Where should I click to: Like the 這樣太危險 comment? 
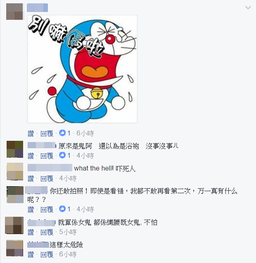pyautogui.click(x=31, y=254)
